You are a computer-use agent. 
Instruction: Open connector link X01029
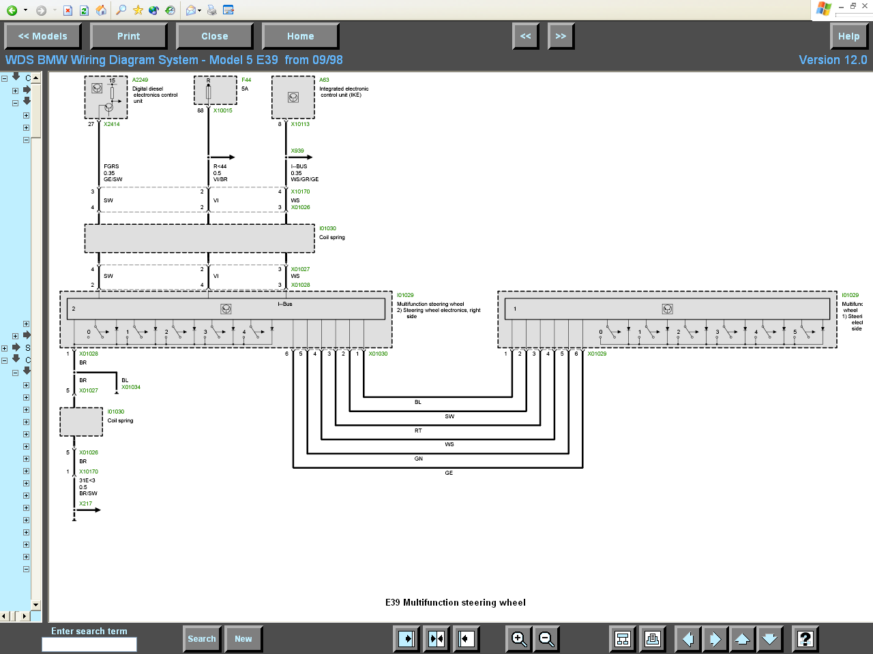(597, 354)
